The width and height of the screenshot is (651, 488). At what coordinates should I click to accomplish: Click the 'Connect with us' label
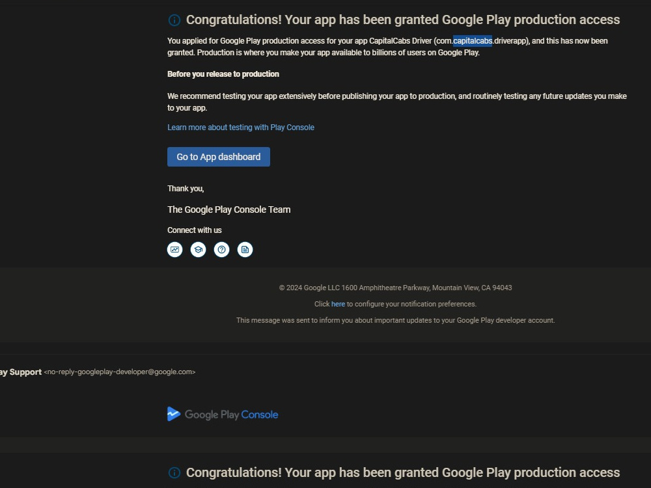(194, 230)
